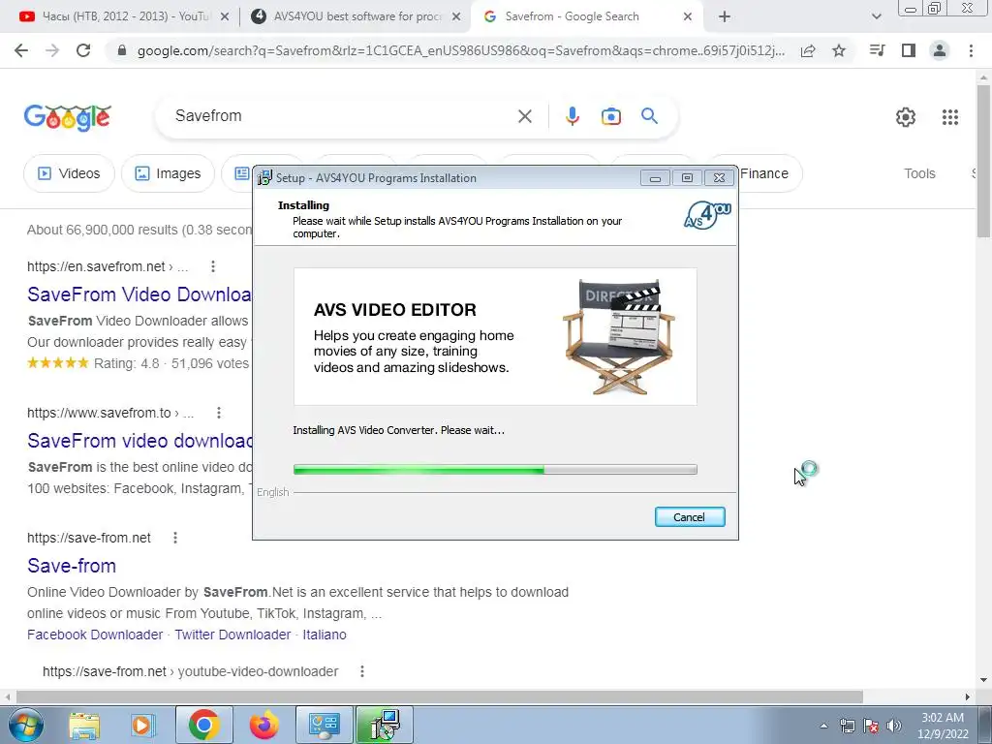Toggle the Chrome side panel

point(909,50)
